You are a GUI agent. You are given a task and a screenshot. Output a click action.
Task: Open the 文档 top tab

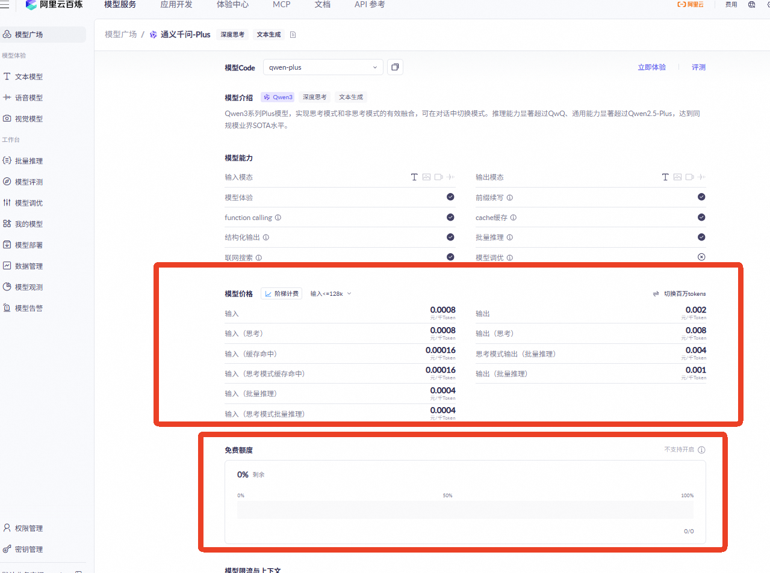pos(323,5)
